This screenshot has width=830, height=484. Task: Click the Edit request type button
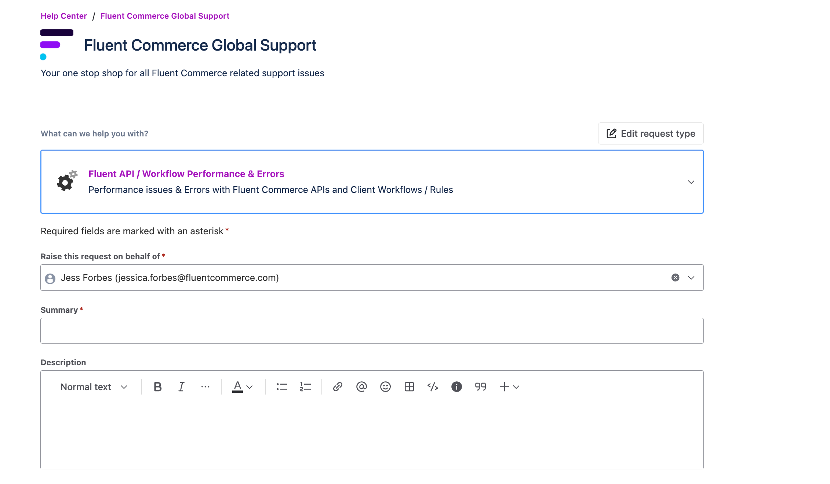click(x=651, y=133)
